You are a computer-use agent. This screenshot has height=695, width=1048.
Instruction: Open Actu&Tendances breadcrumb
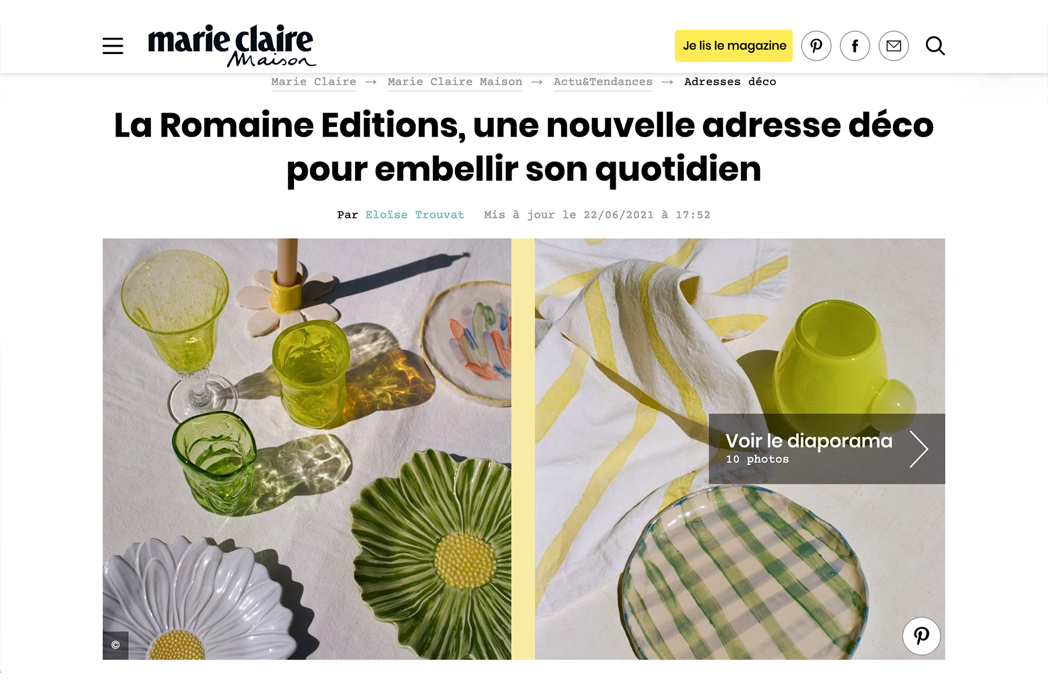602,82
